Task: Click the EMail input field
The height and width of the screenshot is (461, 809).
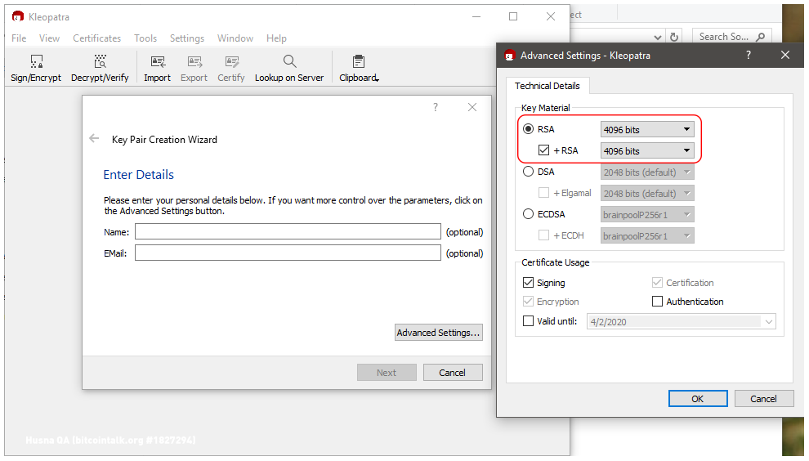Action: [x=288, y=253]
